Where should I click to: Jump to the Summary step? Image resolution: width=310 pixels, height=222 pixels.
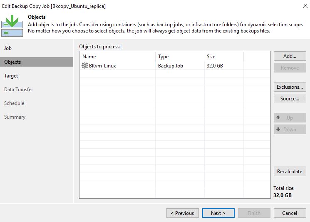point(15,117)
